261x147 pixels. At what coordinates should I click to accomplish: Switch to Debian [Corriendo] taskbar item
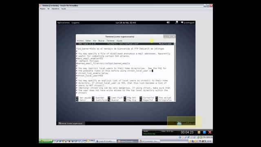(128, 141)
